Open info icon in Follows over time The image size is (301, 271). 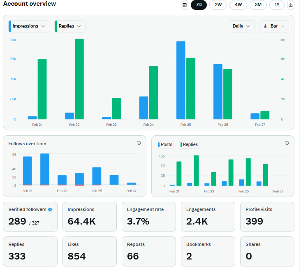(139, 143)
